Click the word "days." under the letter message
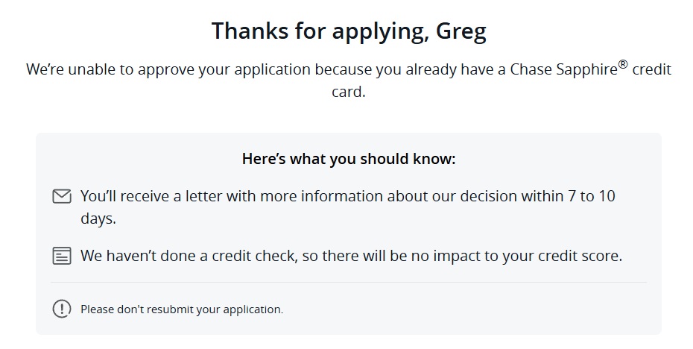Image resolution: width=693 pixels, height=349 pixels. click(x=98, y=218)
